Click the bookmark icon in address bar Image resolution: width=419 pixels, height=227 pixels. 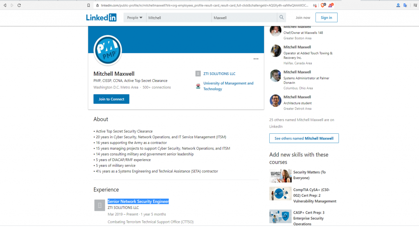(x=88, y=5)
